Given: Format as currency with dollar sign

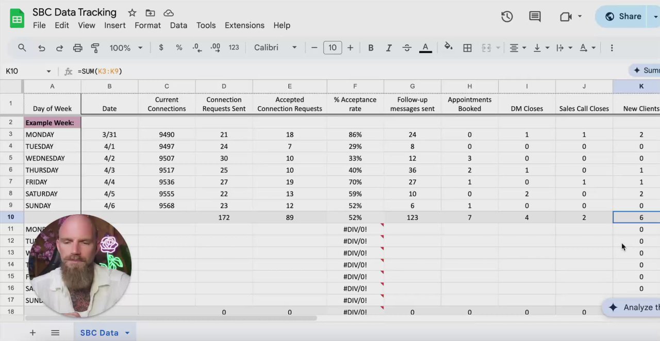Looking at the screenshot, I should (x=161, y=47).
